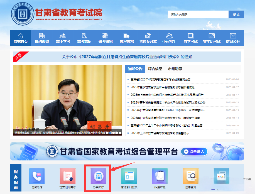Focus the 请输入关键字 search field
This screenshot has width=255, height=194.
point(198,14)
